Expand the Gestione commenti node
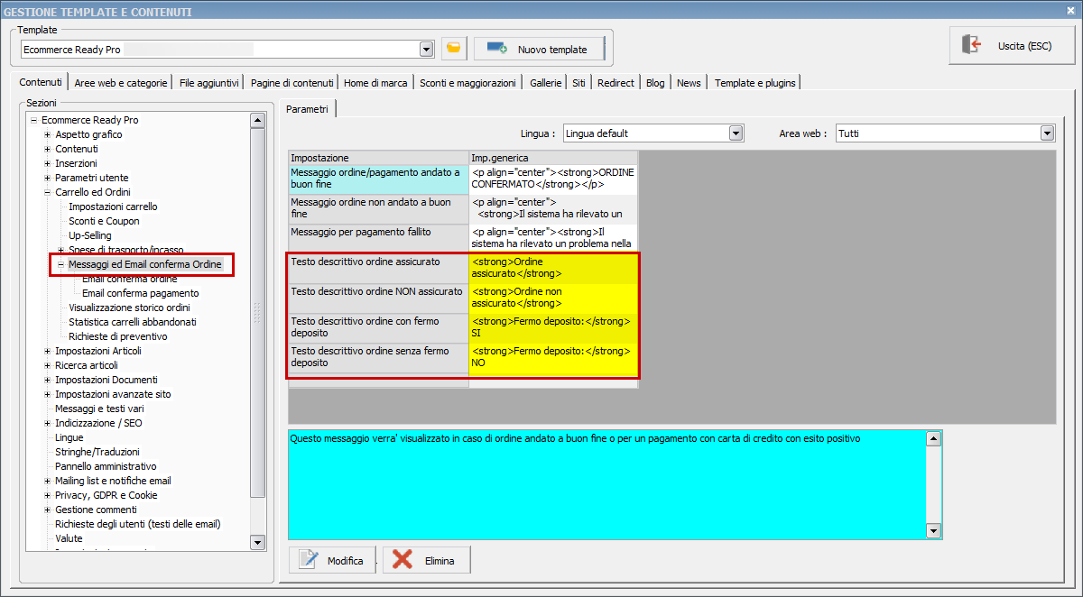1083x597 pixels. coord(47,510)
